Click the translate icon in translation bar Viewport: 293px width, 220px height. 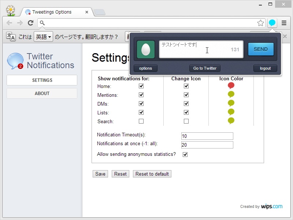pos(11,36)
